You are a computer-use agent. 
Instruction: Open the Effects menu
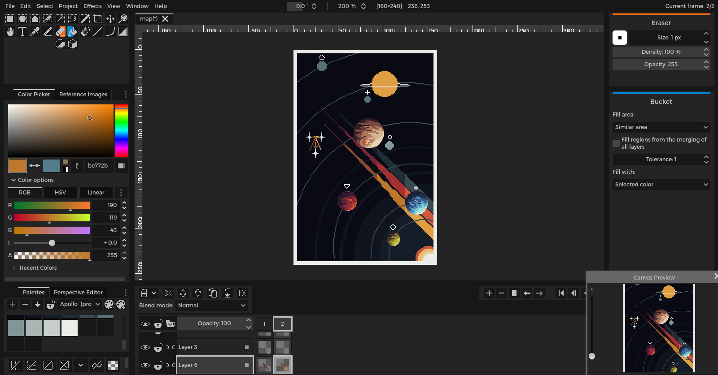(x=92, y=6)
